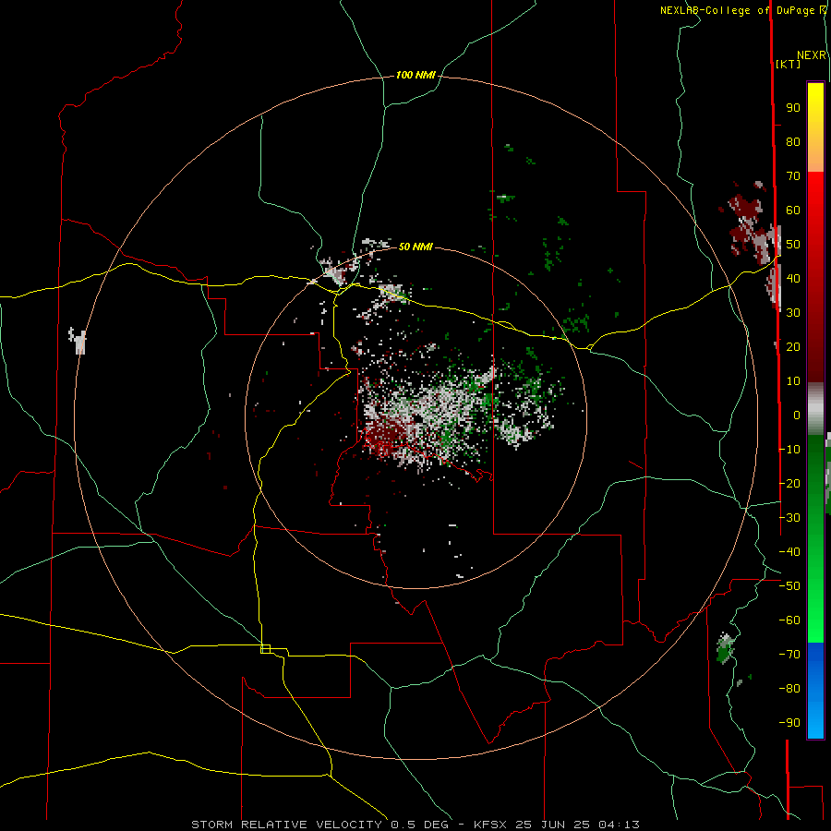Click the 50 value on the velocity scale

(793, 245)
